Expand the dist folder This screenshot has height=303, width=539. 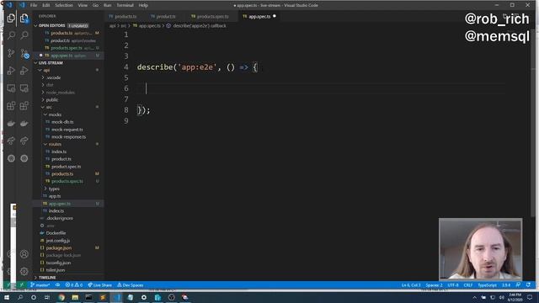[43, 85]
